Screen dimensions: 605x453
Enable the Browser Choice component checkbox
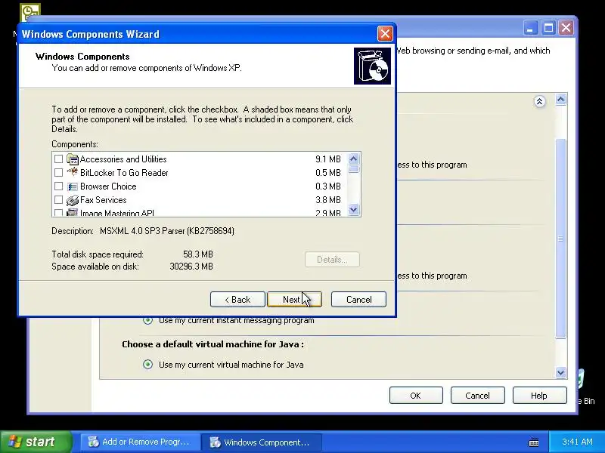tap(58, 186)
